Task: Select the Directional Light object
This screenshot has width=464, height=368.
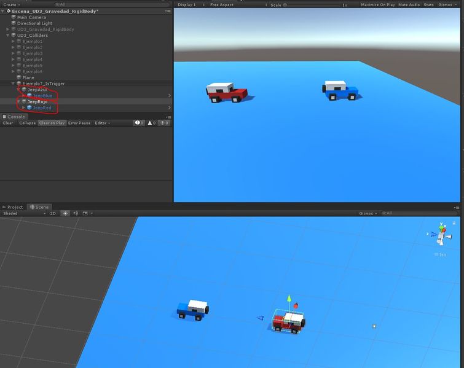Action: [34, 23]
